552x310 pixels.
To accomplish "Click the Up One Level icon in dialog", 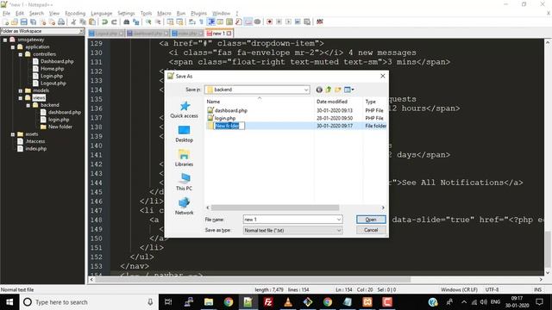I will pos(329,90).
